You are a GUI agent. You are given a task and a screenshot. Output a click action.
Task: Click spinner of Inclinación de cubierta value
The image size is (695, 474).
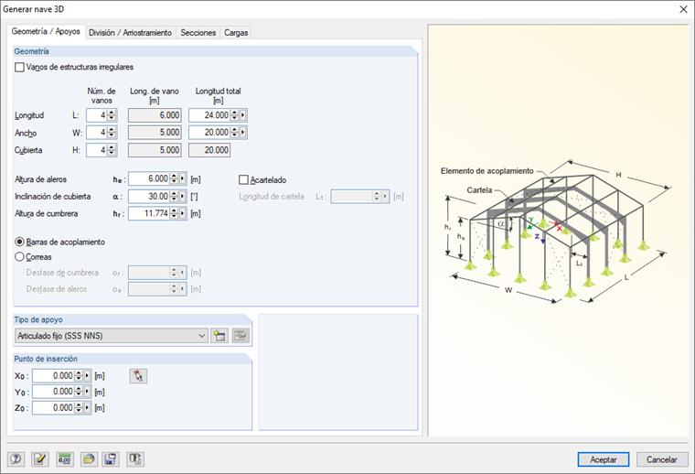coord(174,196)
